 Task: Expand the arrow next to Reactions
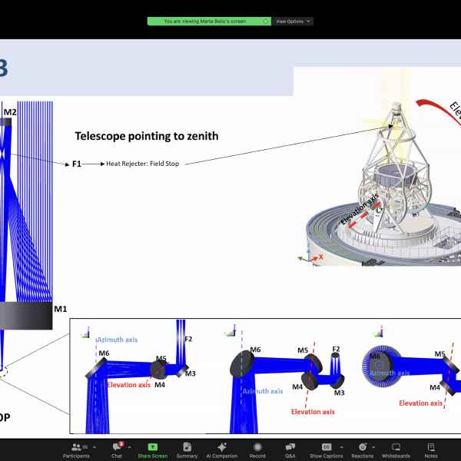point(375,445)
